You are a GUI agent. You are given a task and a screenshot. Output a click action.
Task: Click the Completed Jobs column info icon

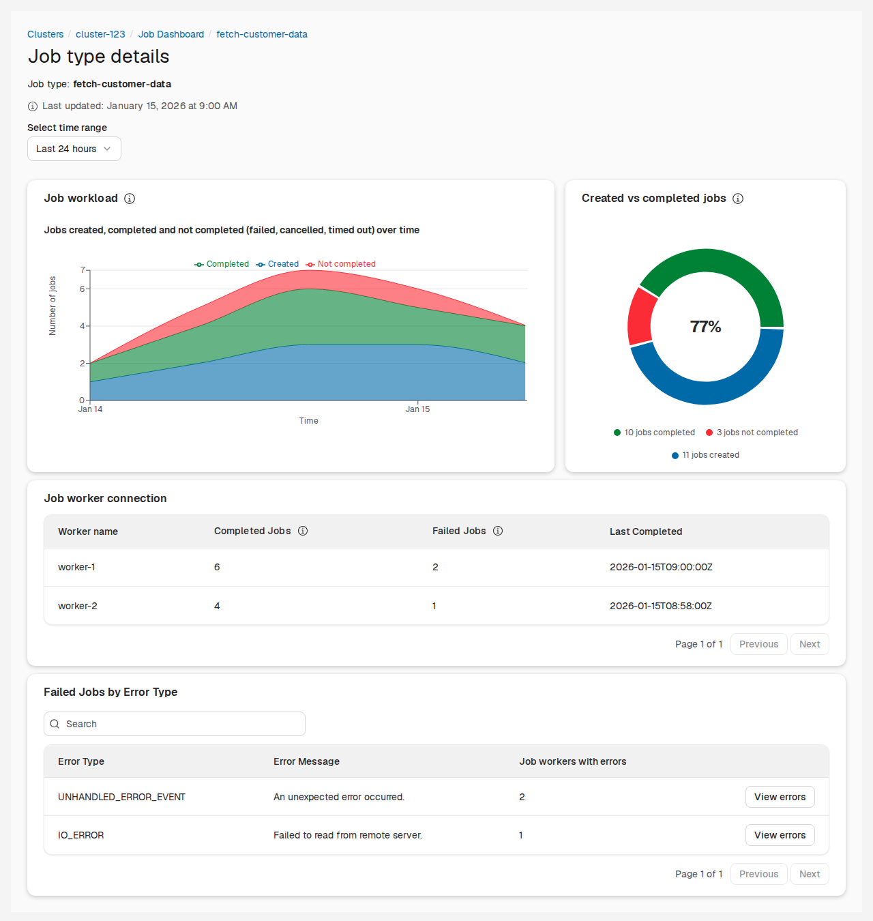[x=303, y=531]
